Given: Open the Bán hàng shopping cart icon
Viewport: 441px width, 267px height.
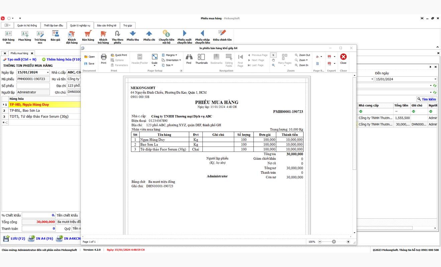Looking at the screenshot, I should tap(88, 36).
